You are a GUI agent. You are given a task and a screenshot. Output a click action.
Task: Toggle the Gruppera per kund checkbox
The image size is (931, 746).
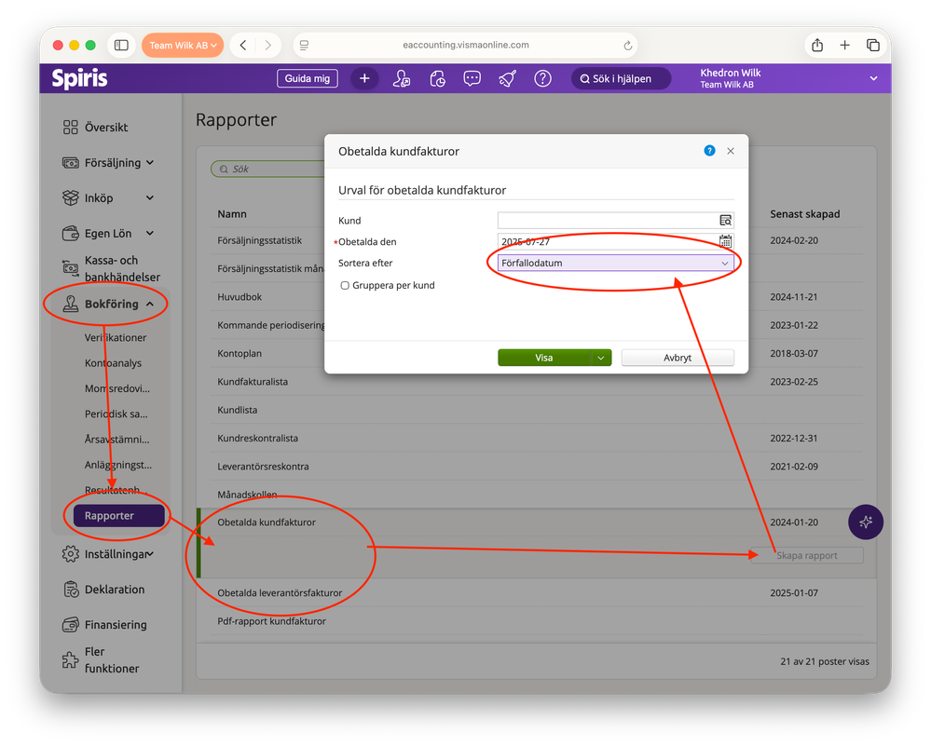(345, 286)
